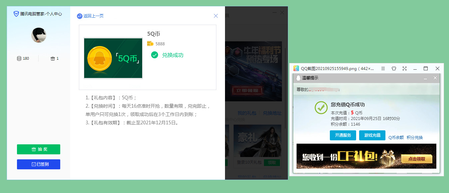The height and width of the screenshot is (193, 449).
Task: Click the 返回上一页 back arrow icon
Action: (80, 16)
